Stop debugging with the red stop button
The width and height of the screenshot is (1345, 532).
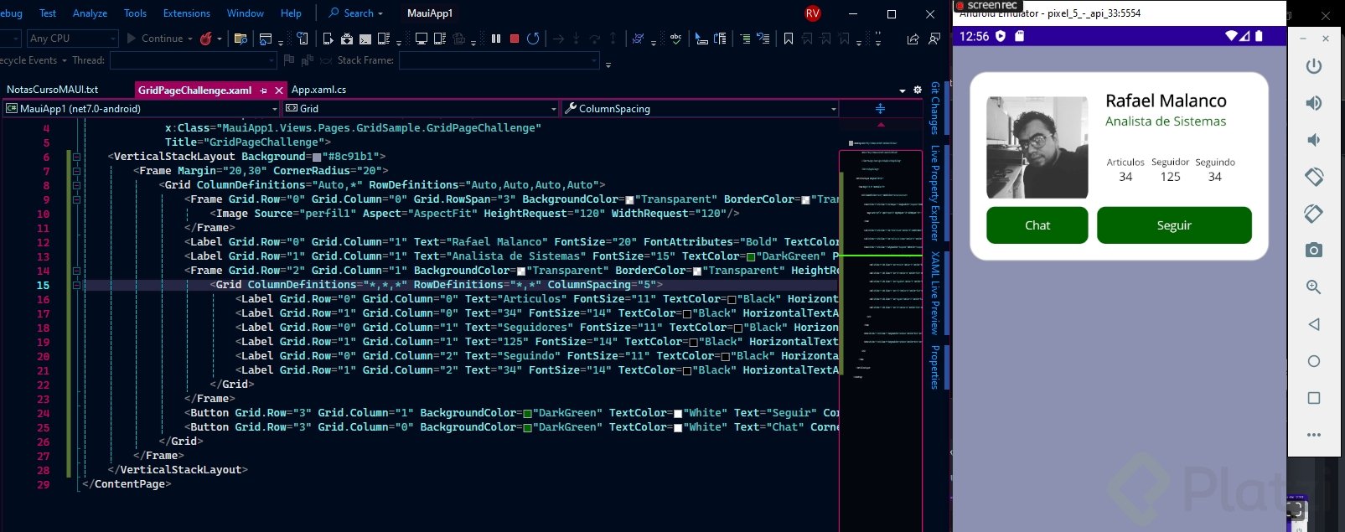coord(515,39)
